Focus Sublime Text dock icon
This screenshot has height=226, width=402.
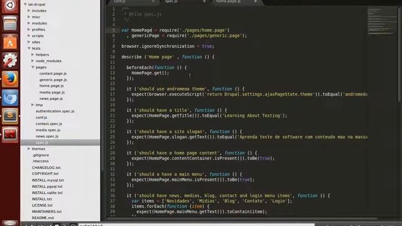point(10,116)
